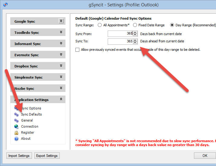Select the Day Range (Recommended) radio button
This screenshot has height=166, width=216.
[x=172, y=25]
